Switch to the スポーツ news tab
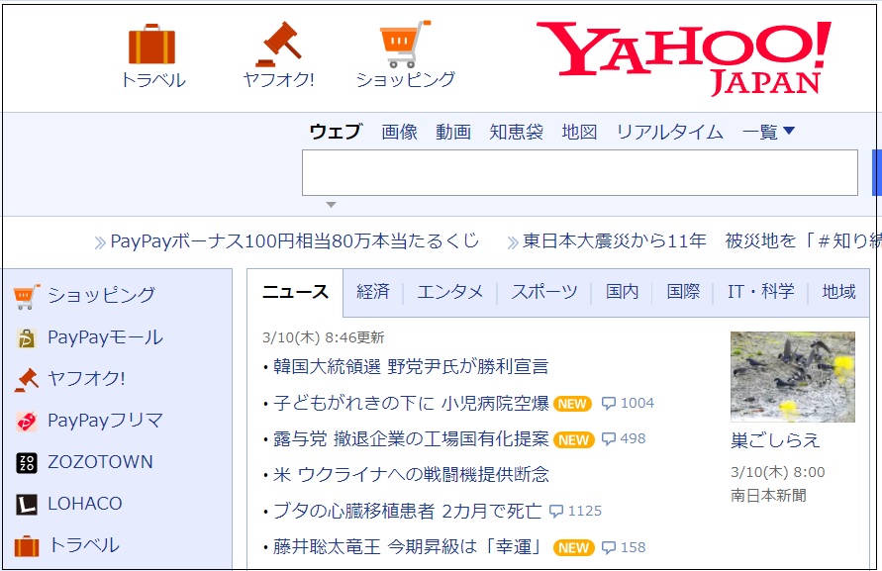 point(543,291)
